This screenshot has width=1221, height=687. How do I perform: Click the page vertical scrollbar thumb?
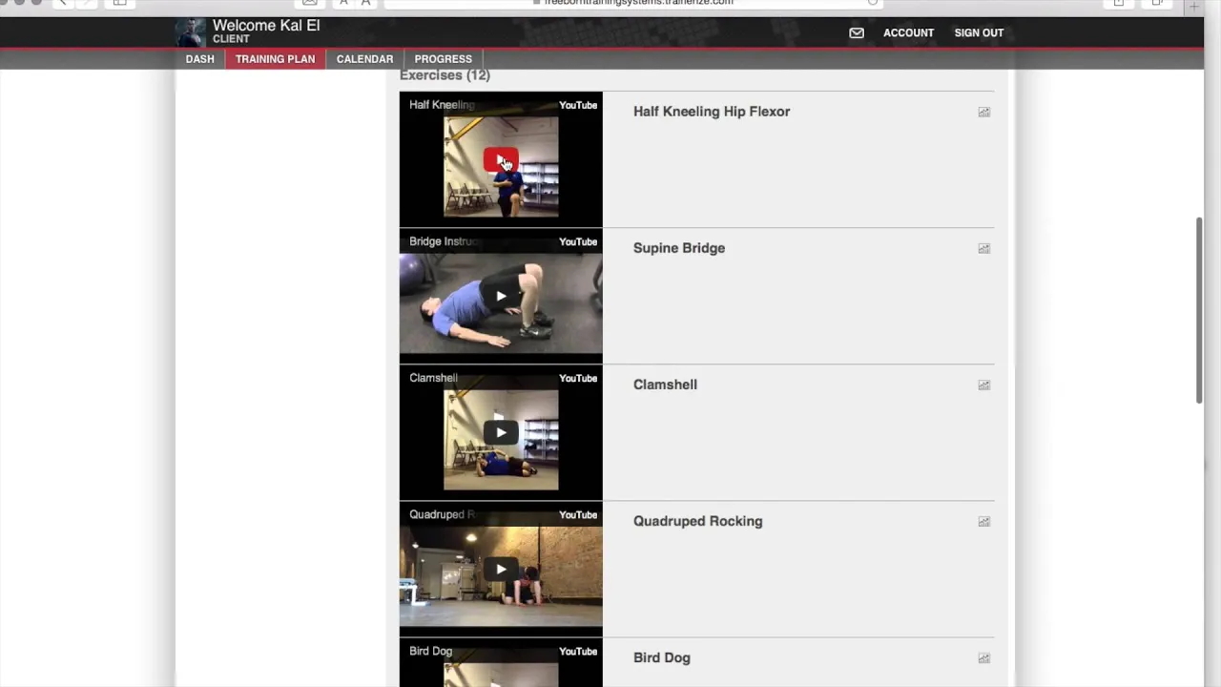pos(1199,310)
